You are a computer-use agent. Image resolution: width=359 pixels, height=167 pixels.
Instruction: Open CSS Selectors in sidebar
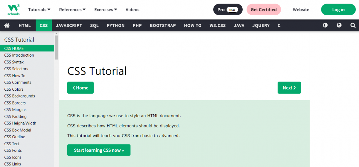tap(16, 69)
